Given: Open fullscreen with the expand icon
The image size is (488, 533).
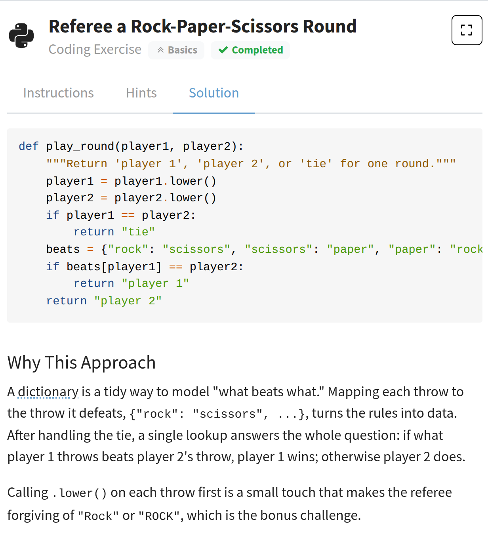Looking at the screenshot, I should coord(467,30).
